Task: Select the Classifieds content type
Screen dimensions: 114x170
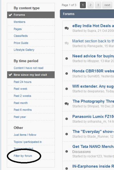Action: [21, 36]
